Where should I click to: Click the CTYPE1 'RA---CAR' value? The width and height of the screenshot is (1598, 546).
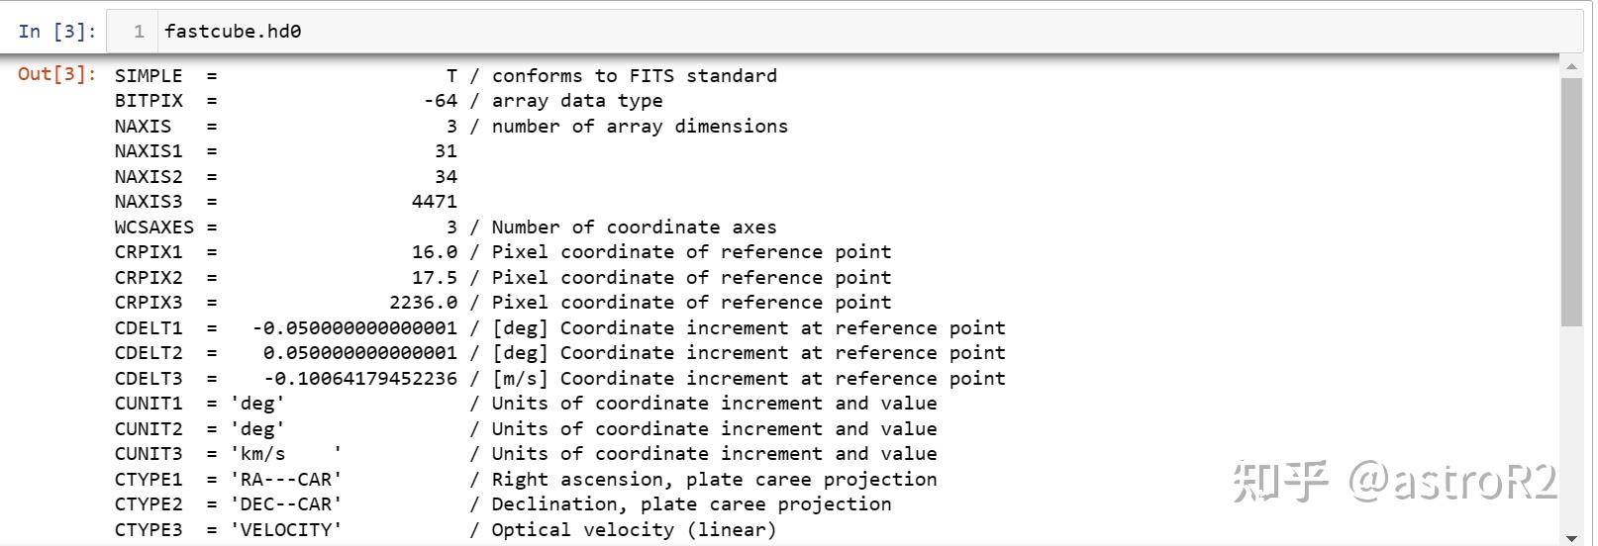coord(286,480)
